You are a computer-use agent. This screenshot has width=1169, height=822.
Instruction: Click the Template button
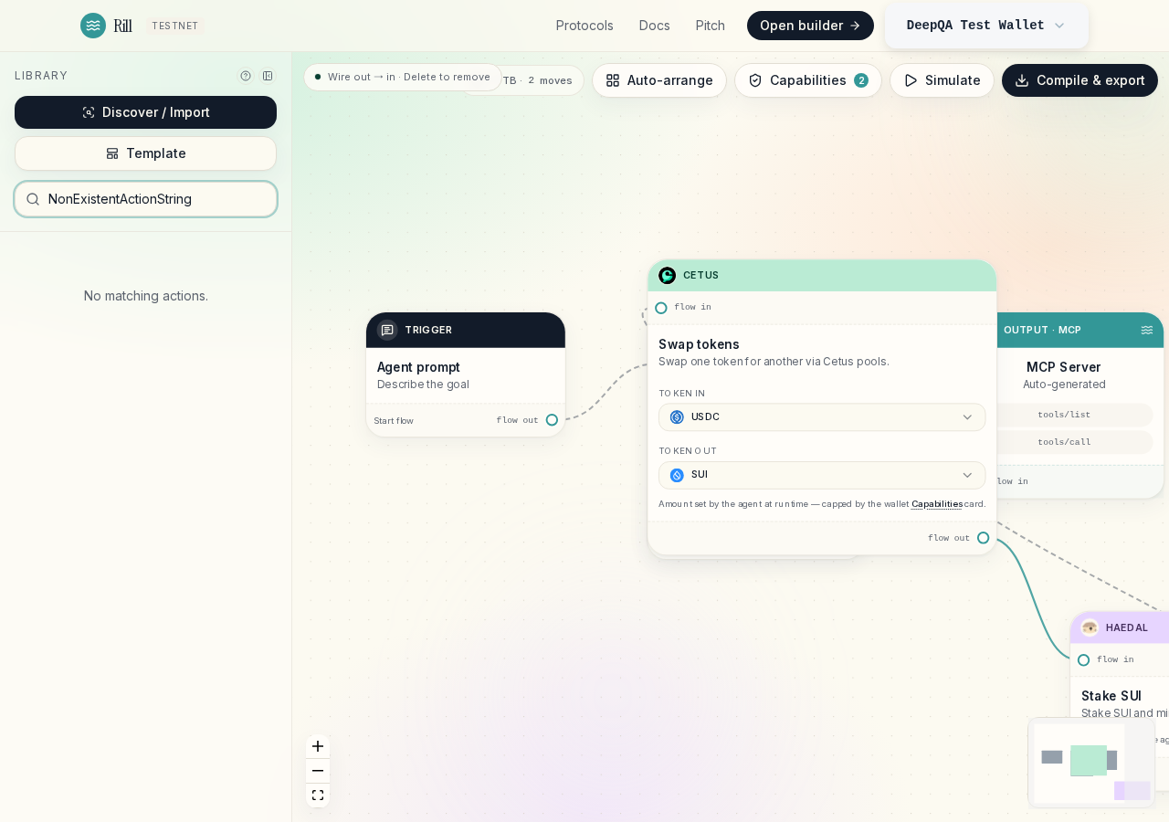point(145,153)
